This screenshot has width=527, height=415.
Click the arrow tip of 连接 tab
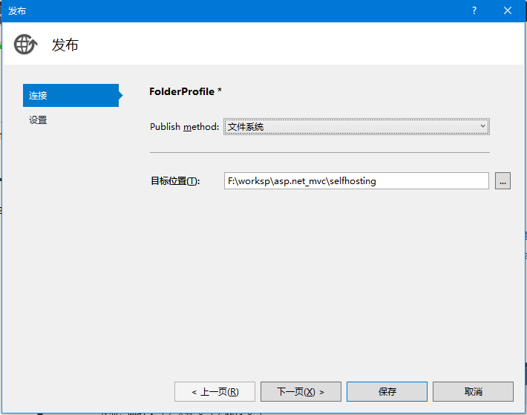(x=120, y=95)
